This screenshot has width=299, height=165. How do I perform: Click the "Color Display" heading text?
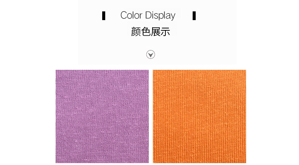[148, 16]
